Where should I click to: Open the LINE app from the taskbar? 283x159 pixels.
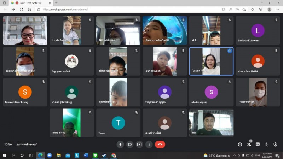click(95, 155)
